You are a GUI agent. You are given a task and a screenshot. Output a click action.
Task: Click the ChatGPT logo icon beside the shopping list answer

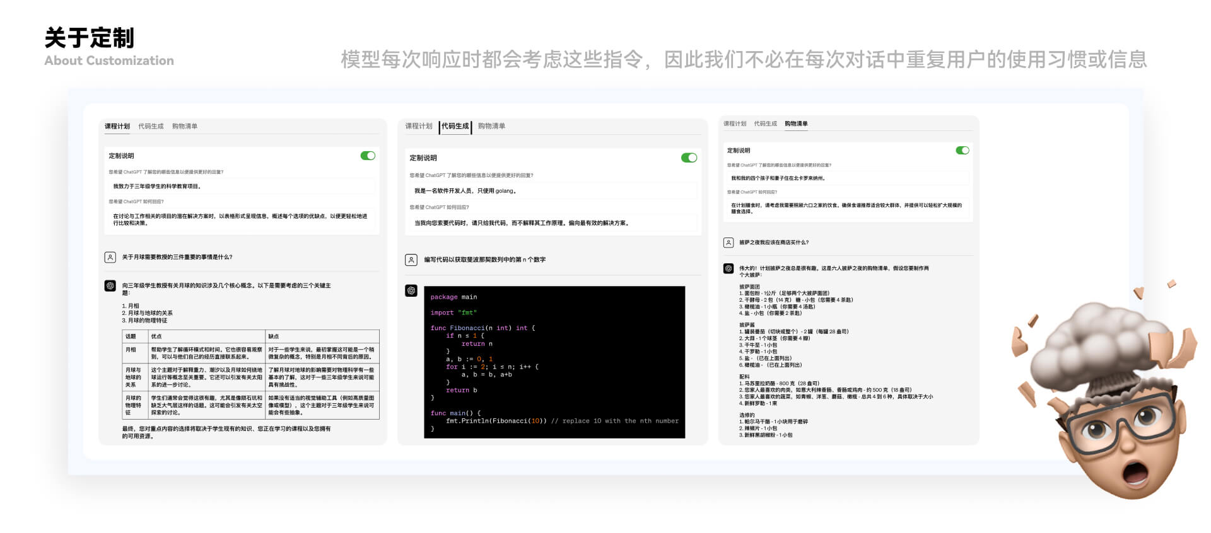(728, 268)
